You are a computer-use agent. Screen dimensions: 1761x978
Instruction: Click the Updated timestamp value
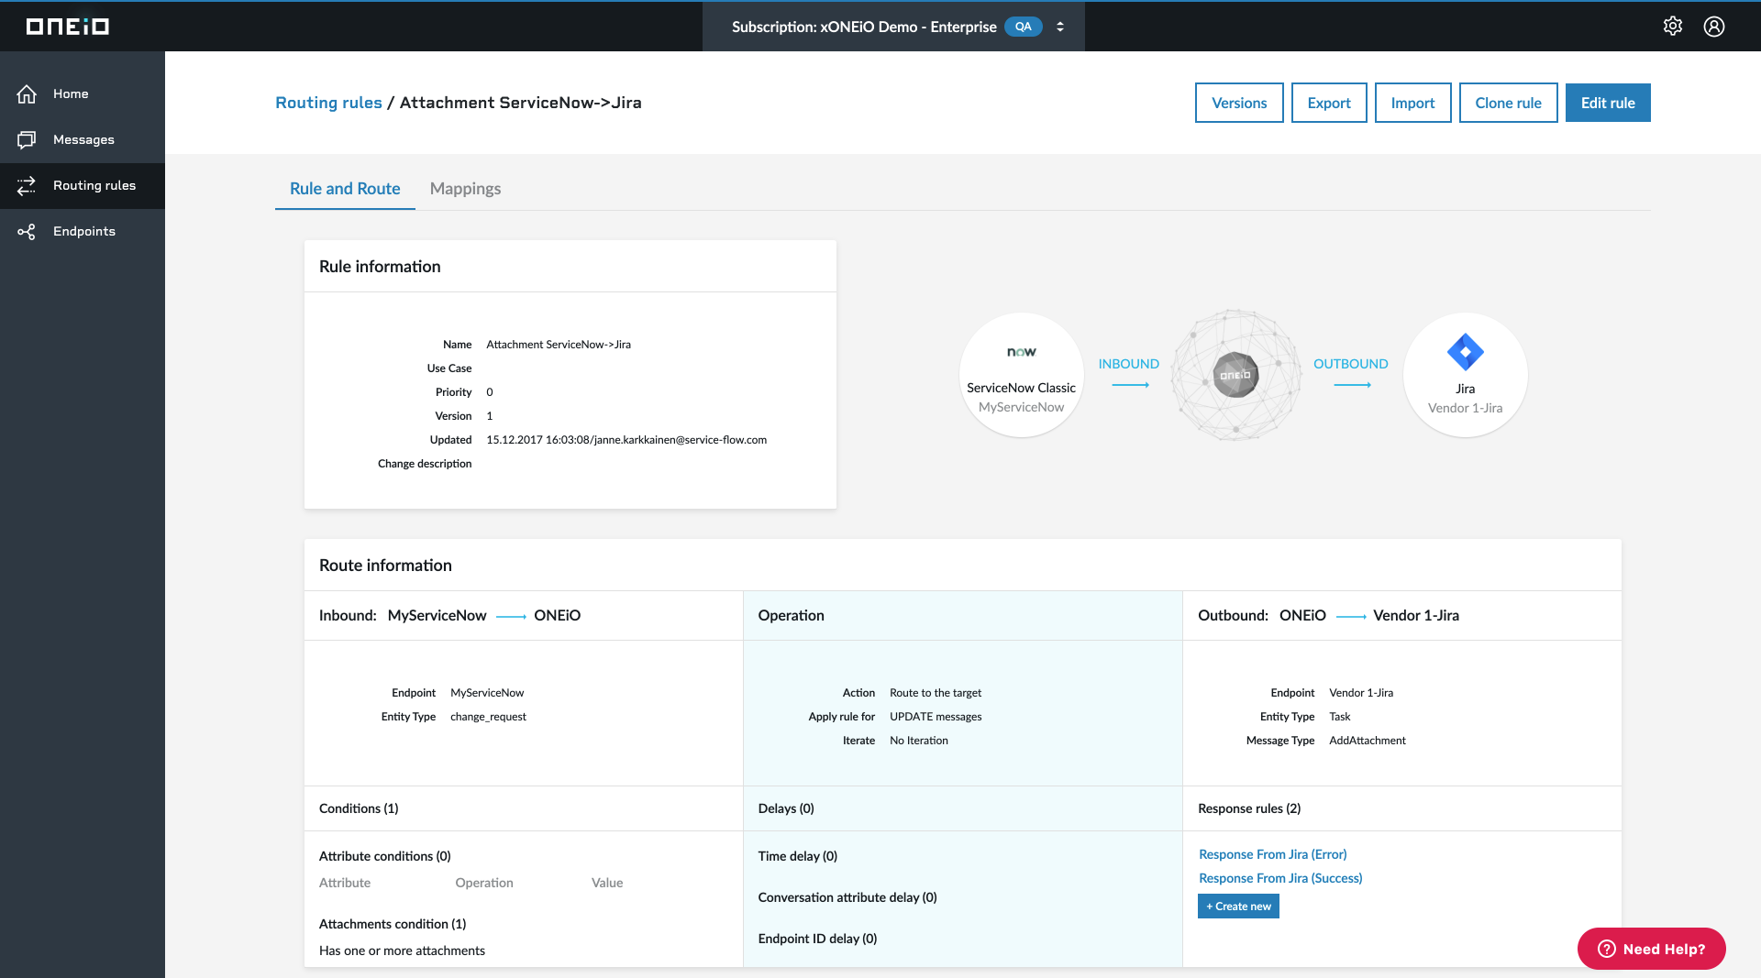click(x=626, y=440)
